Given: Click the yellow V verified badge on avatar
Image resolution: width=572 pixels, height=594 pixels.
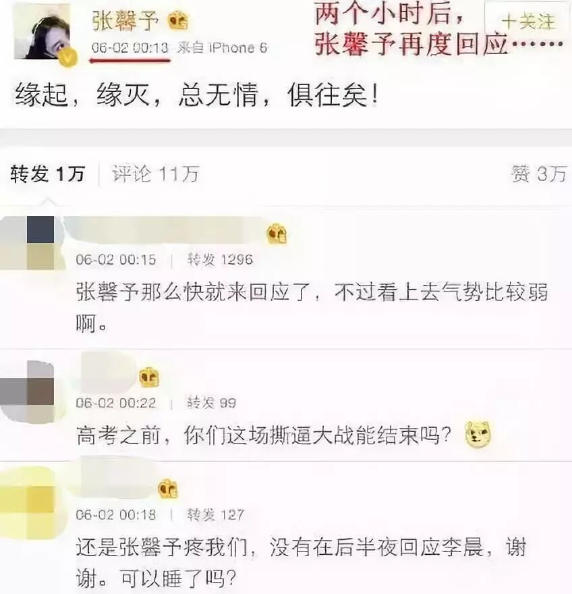Looking at the screenshot, I should [67, 58].
